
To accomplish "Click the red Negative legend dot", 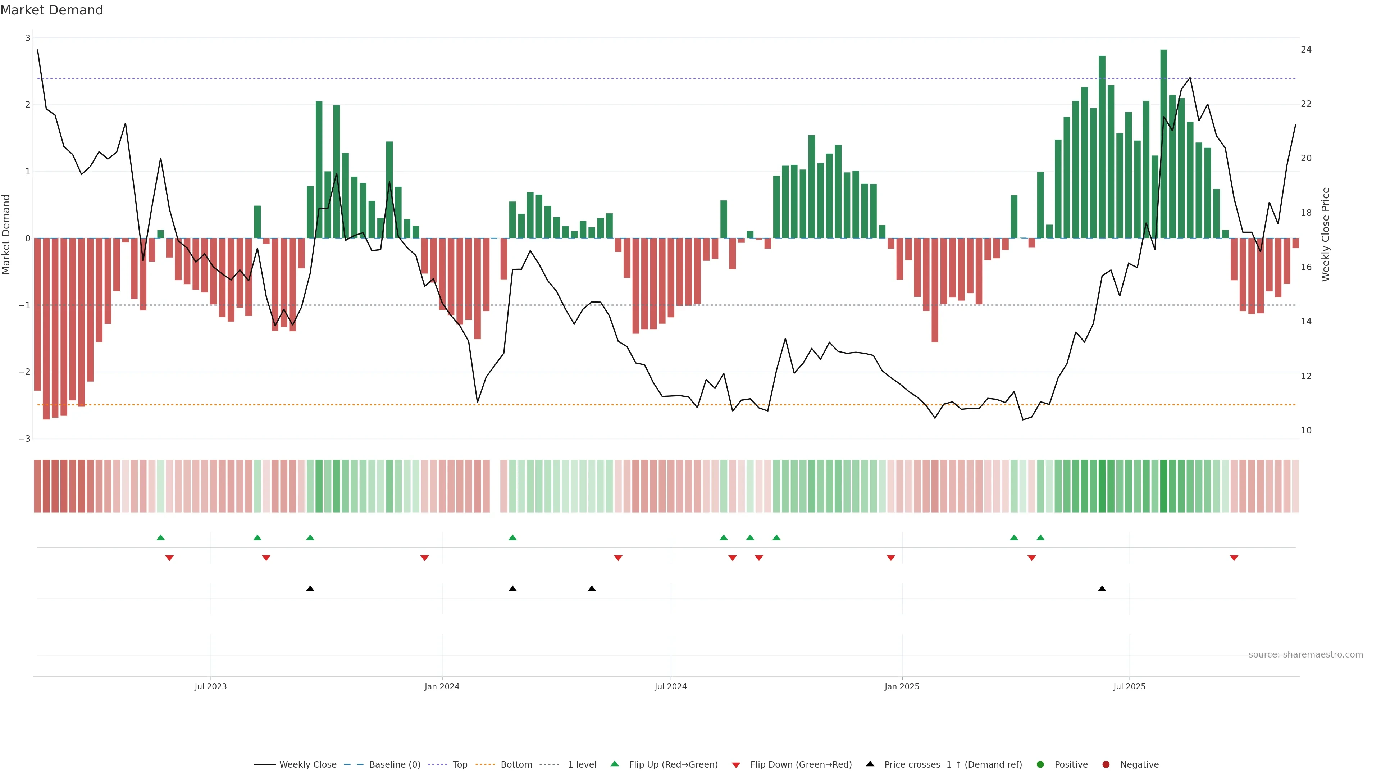I will [1106, 764].
